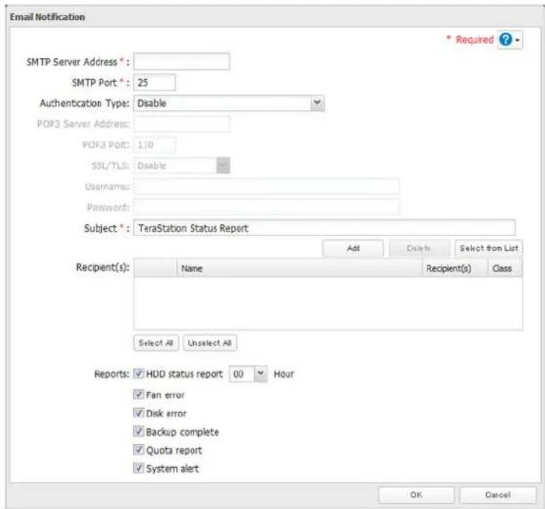Click the Select All button
The width and height of the screenshot is (545, 509).
click(156, 343)
